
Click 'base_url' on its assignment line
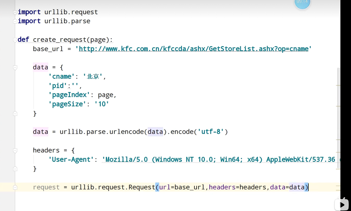pos(48,49)
